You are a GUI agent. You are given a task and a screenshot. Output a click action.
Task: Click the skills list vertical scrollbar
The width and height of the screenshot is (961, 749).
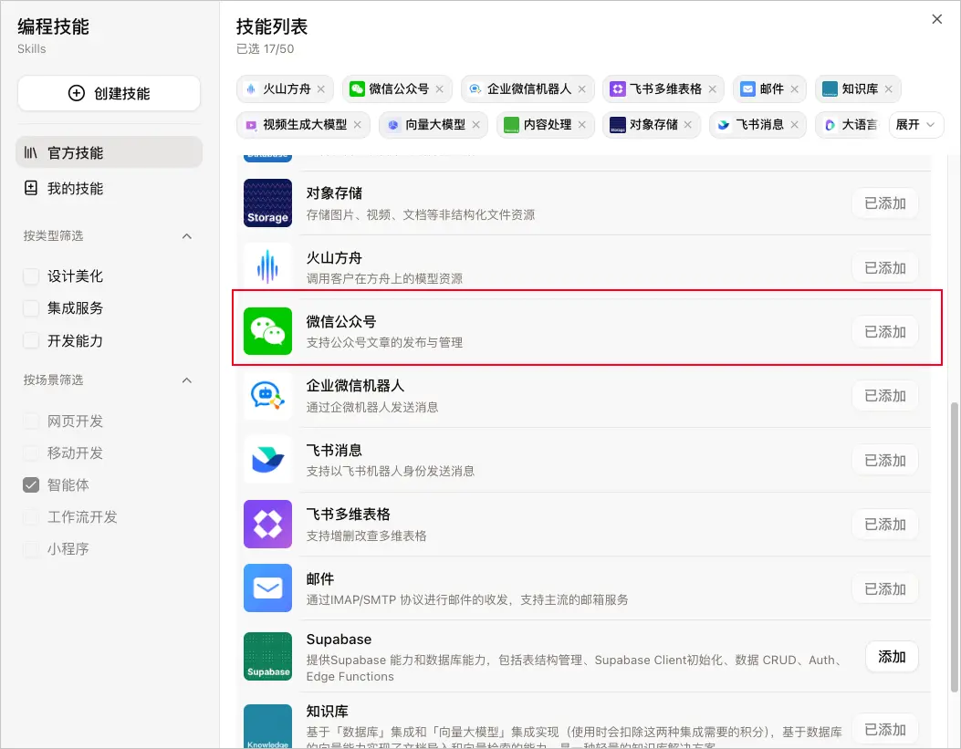coord(954,546)
